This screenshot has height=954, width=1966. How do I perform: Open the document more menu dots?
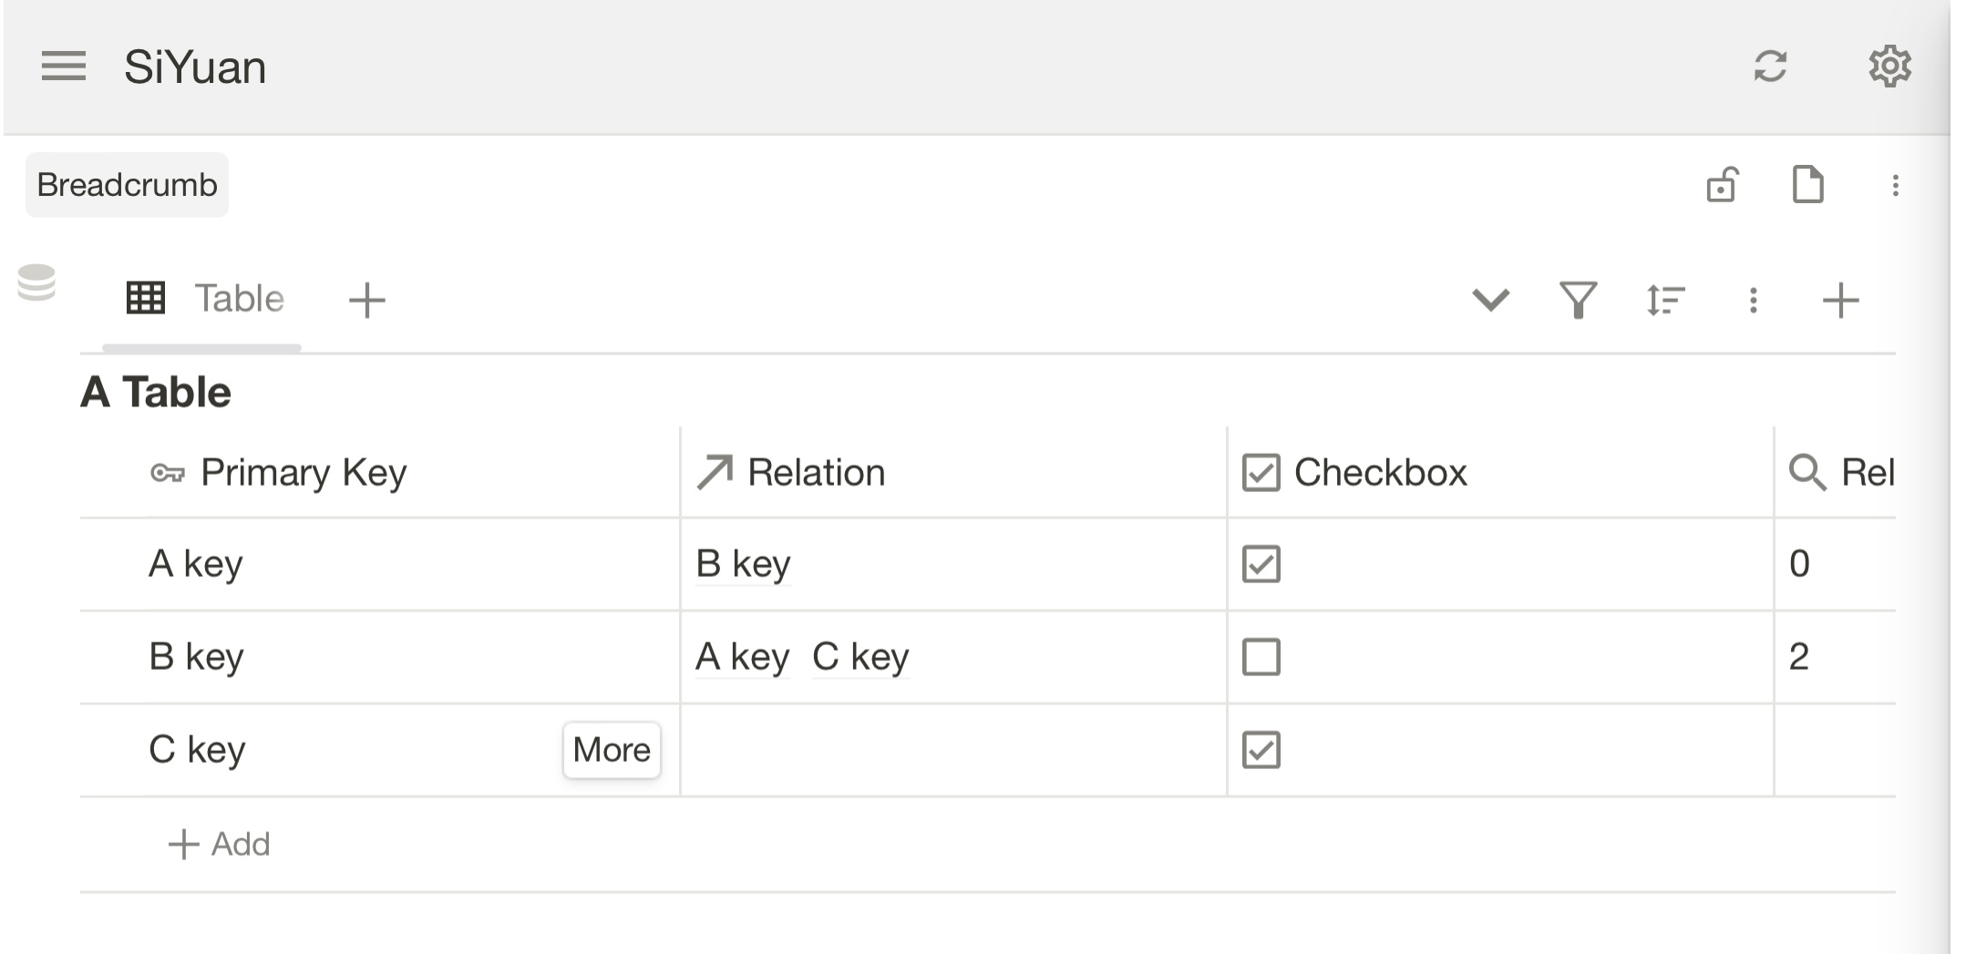pos(1896,186)
